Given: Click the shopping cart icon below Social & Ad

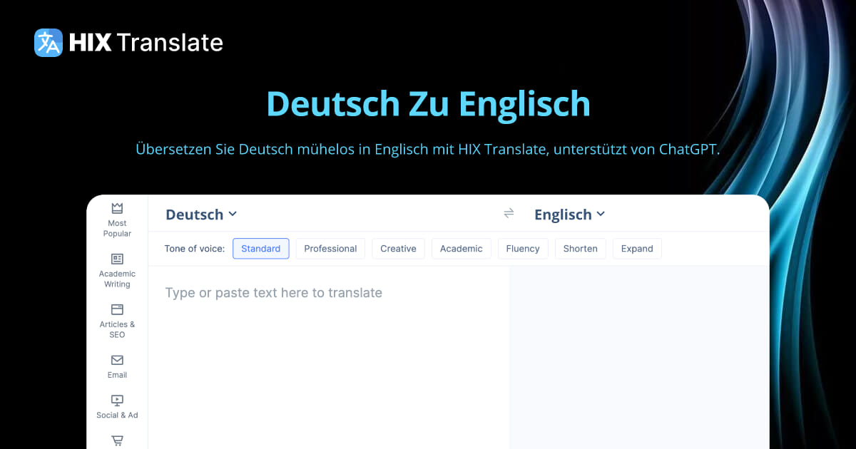Looking at the screenshot, I should (x=116, y=440).
